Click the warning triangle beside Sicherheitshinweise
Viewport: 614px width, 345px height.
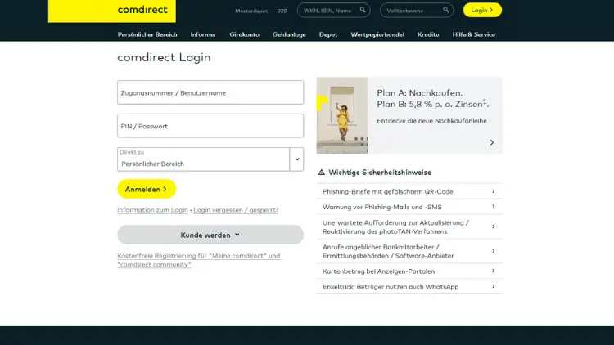point(322,172)
